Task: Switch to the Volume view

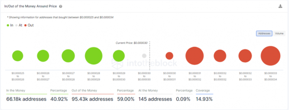Action: (x=279, y=34)
